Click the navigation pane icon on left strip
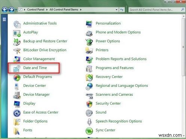This screenshot has width=186, height=139. tap(4, 19)
